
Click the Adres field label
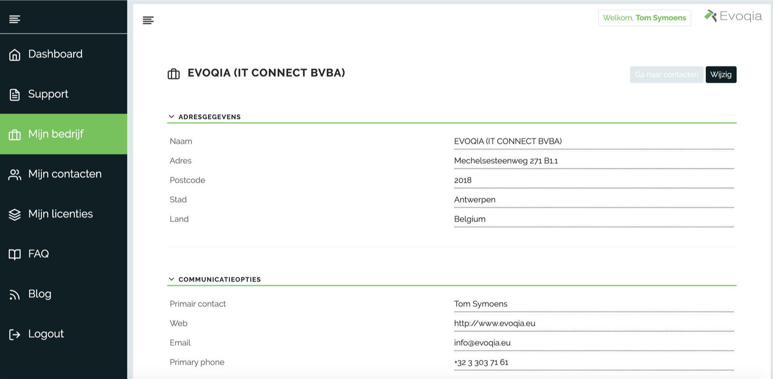(x=180, y=161)
